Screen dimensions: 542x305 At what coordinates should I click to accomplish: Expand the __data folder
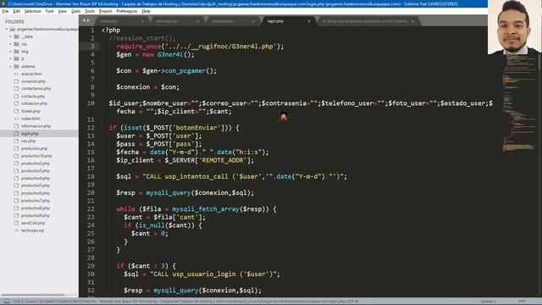[11, 36]
